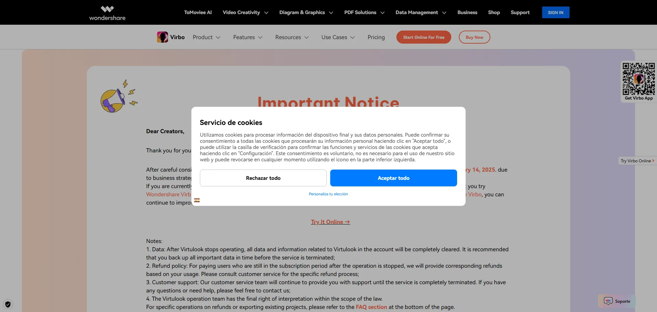Go to ToMoviee AI

coord(198,12)
